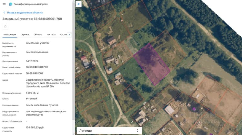
Task: Click the parcel title heading text
Action: click(x=32, y=19)
